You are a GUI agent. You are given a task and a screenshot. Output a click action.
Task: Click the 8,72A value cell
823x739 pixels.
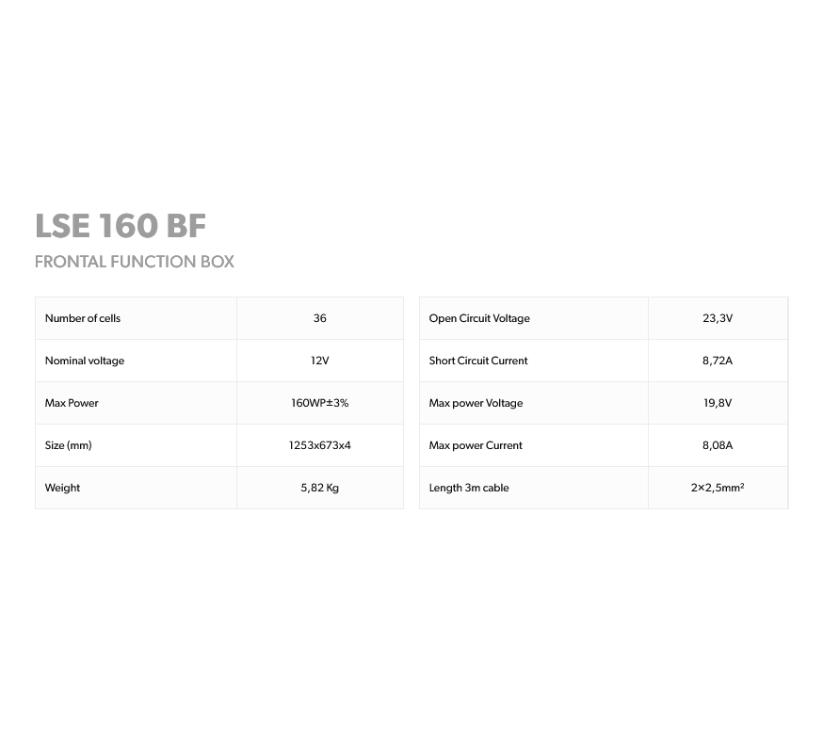718,361
